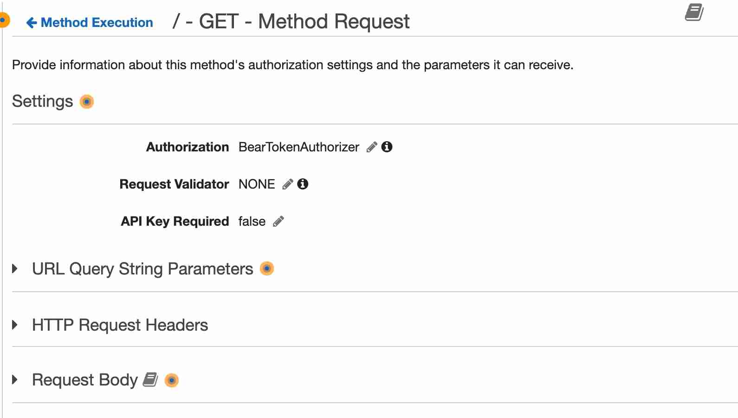This screenshot has width=738, height=418.
Task: Click the URL Query String Parameters heading text
Action: [x=142, y=269]
